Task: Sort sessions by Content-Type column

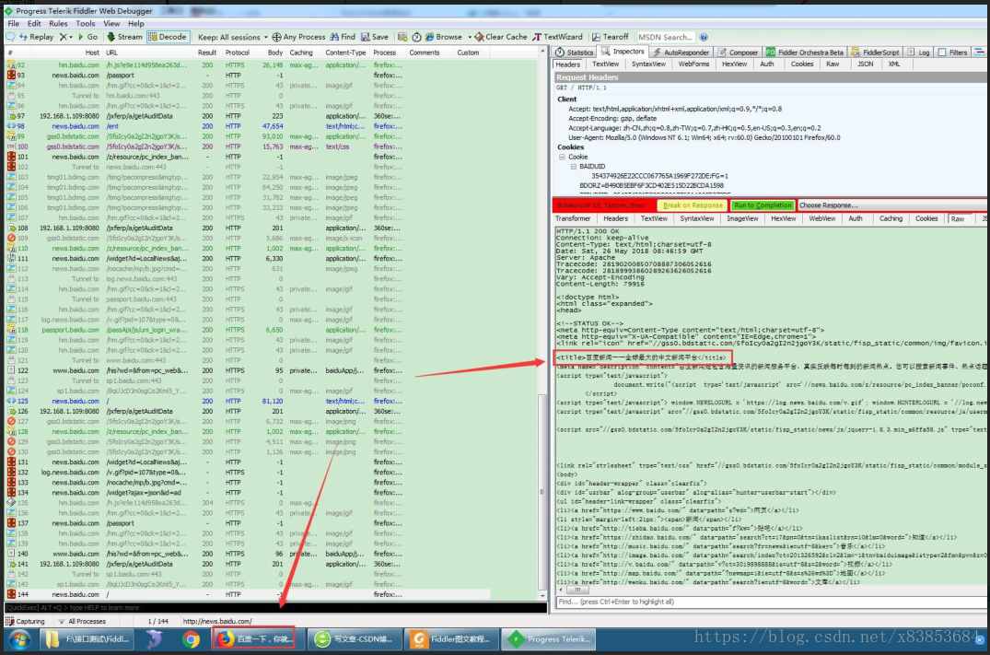Action: tap(345, 53)
